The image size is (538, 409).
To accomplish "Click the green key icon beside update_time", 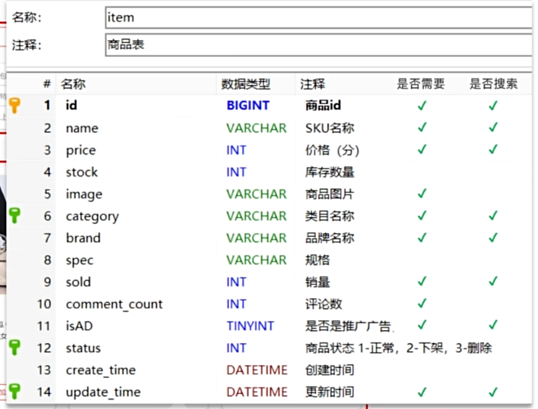I will (x=15, y=391).
